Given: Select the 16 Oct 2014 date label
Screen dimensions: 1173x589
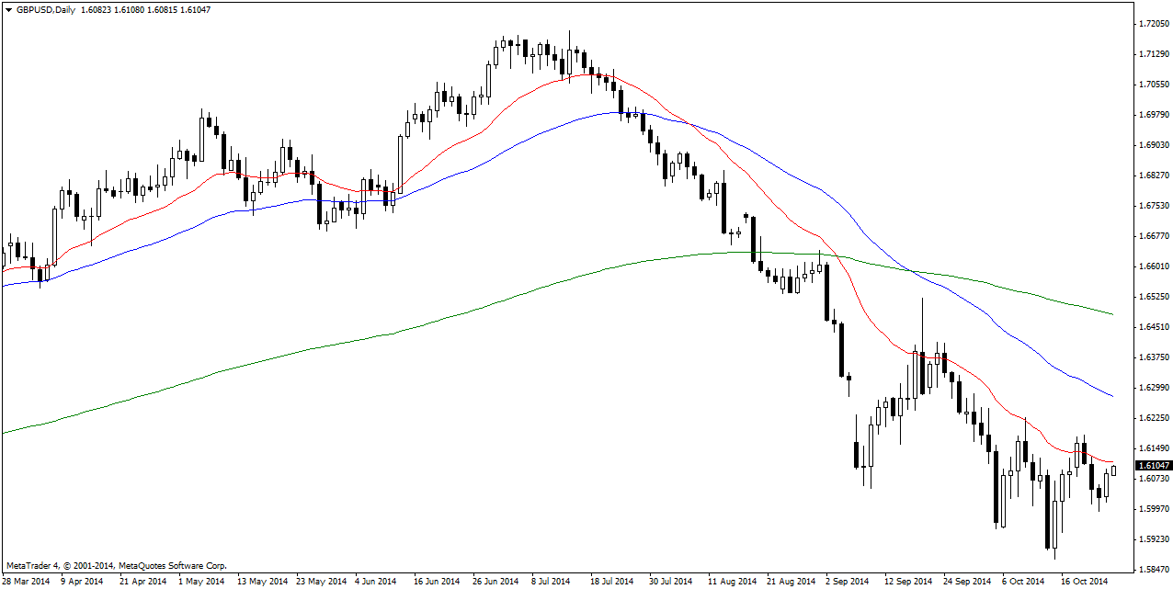Looking at the screenshot, I should tap(1085, 582).
